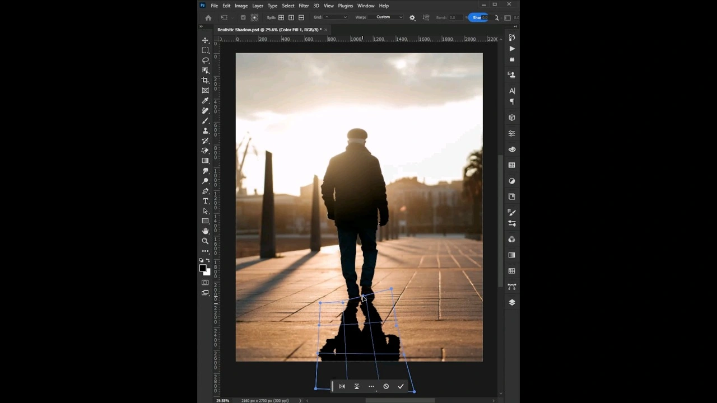The height and width of the screenshot is (403, 717).
Task: Click the foreground color swatch
Action: coord(203,268)
